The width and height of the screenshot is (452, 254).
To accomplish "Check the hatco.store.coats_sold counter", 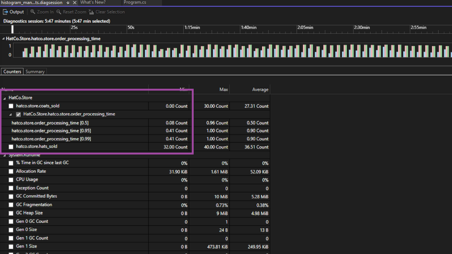I will pyautogui.click(x=10, y=106).
